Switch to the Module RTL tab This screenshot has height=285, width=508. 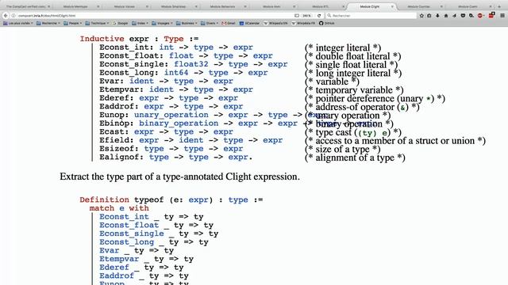coord(321,6)
